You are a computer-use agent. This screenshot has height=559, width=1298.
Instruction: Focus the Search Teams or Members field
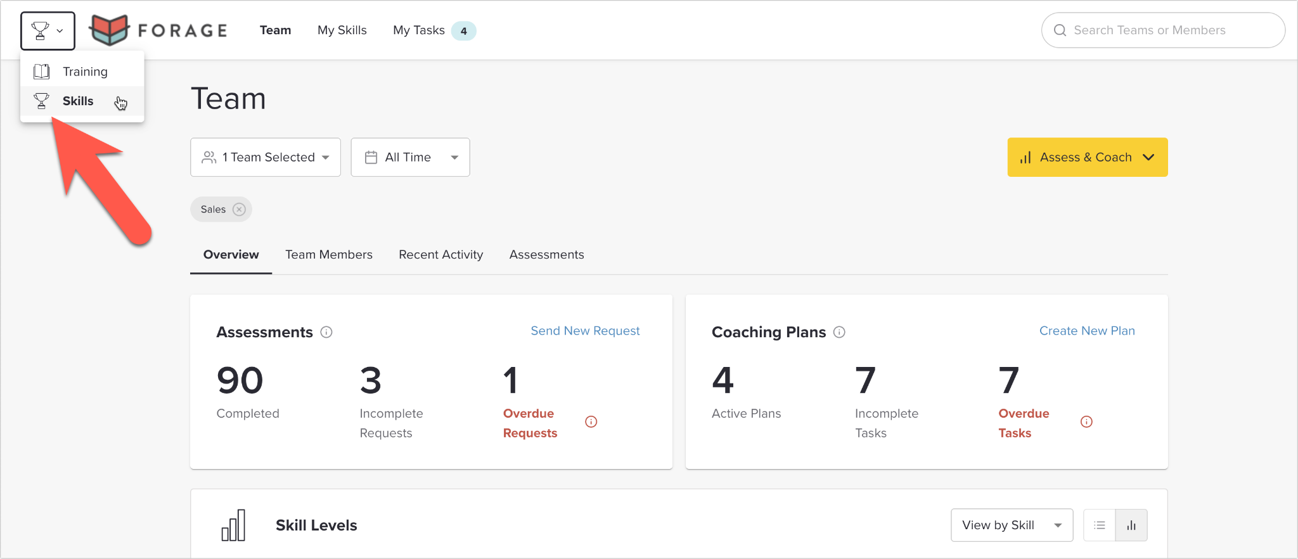[x=1163, y=30]
